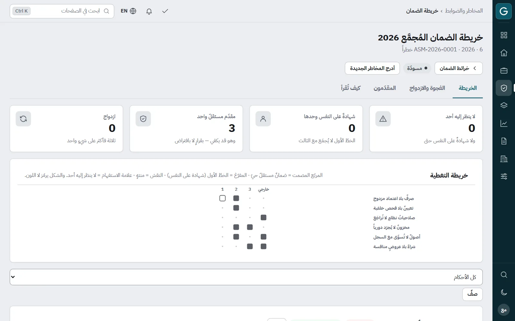Click the shield icon on مقدّم مستقلّ واحد card

click(x=143, y=119)
